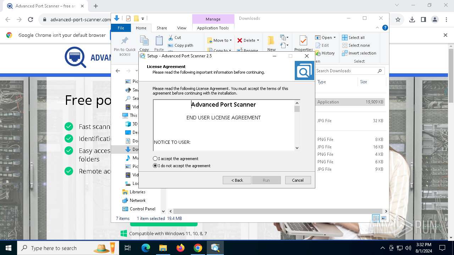Collapse the Explorer ribbon chevron
Image resolution: width=454 pixels, height=255 pixels.
click(377, 28)
